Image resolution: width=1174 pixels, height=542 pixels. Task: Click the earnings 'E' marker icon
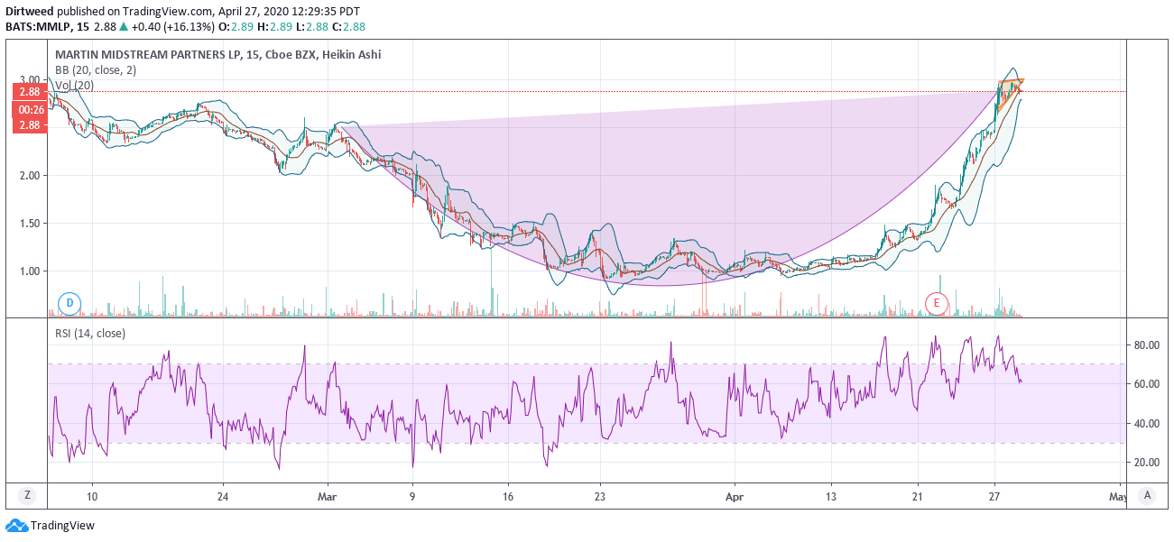pyautogui.click(x=937, y=303)
